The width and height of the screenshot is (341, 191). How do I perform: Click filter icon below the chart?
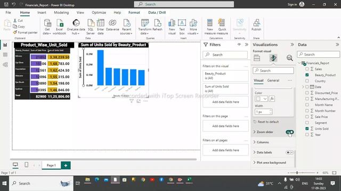click(x=132, y=101)
